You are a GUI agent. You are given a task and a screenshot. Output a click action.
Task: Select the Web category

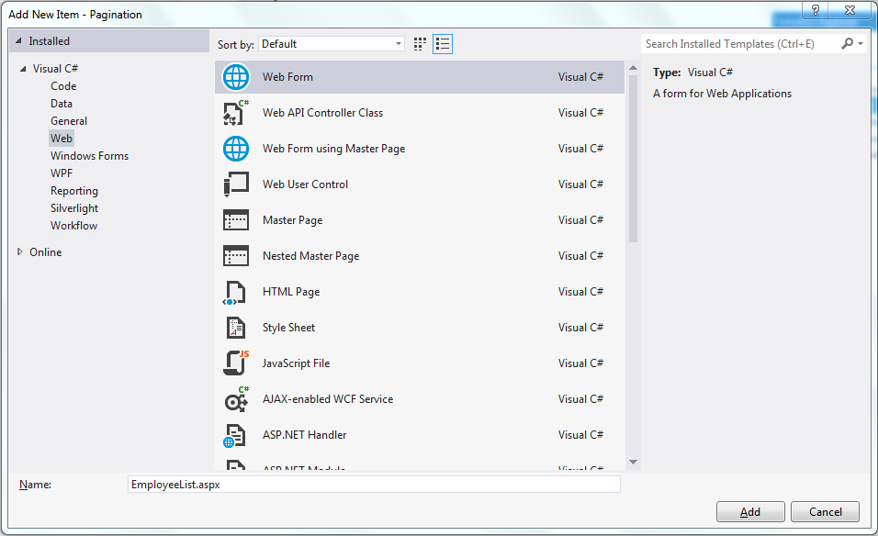61,139
